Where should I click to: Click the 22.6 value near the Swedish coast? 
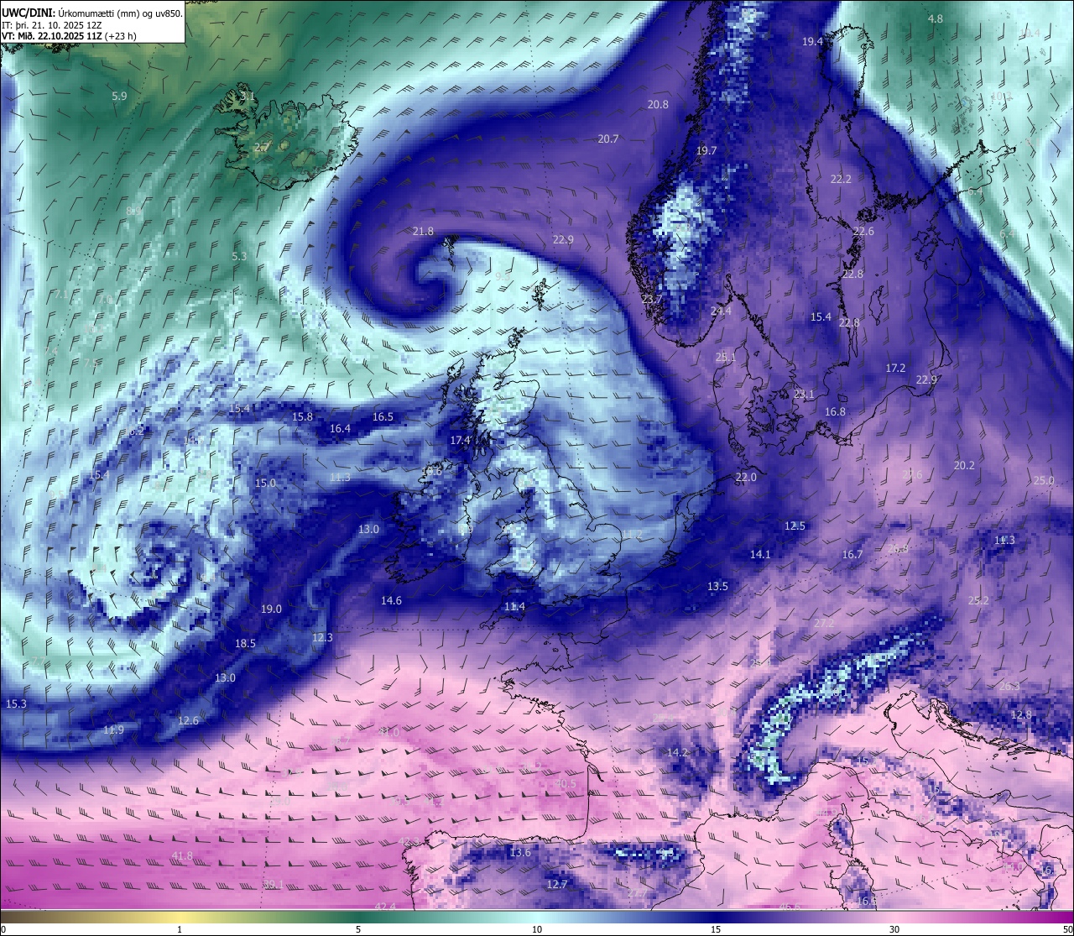(x=863, y=231)
